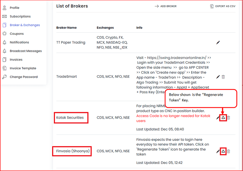Click TT Paper Trading exchanges cell

click(x=112, y=43)
